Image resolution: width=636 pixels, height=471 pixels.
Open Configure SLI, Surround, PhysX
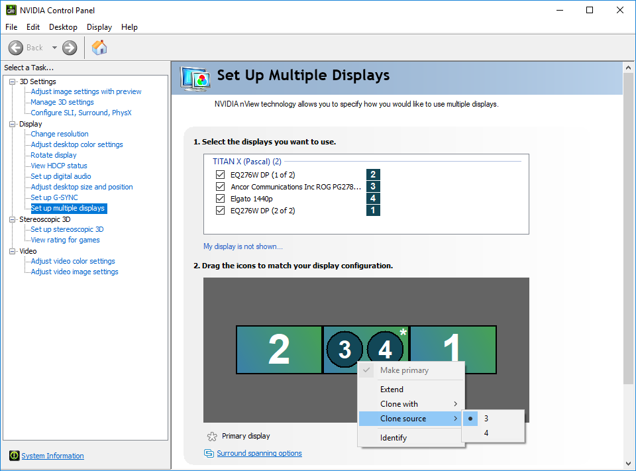coord(81,113)
